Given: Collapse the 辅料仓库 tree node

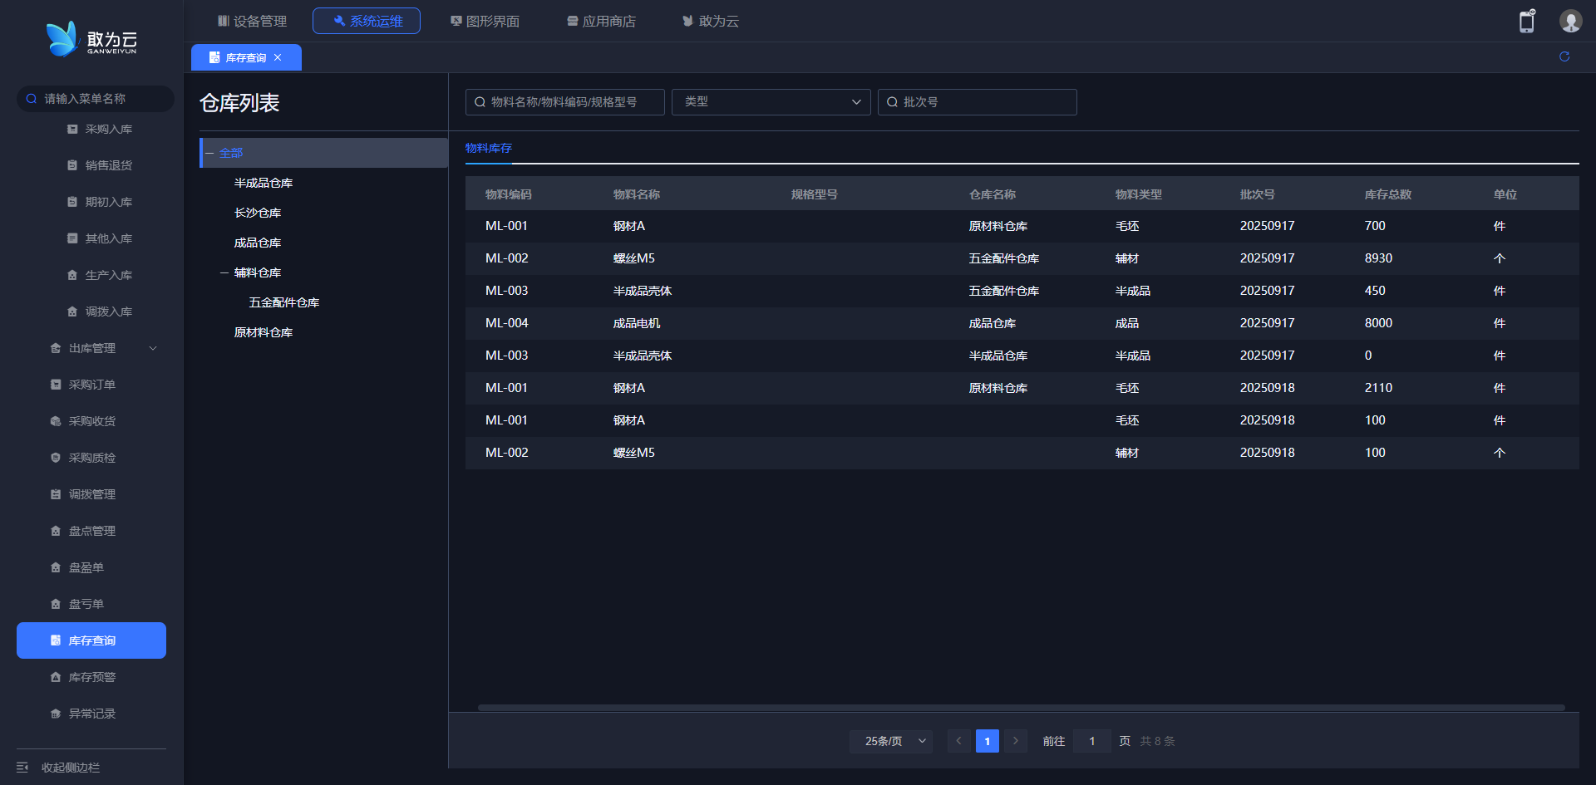Looking at the screenshot, I should click(x=224, y=272).
